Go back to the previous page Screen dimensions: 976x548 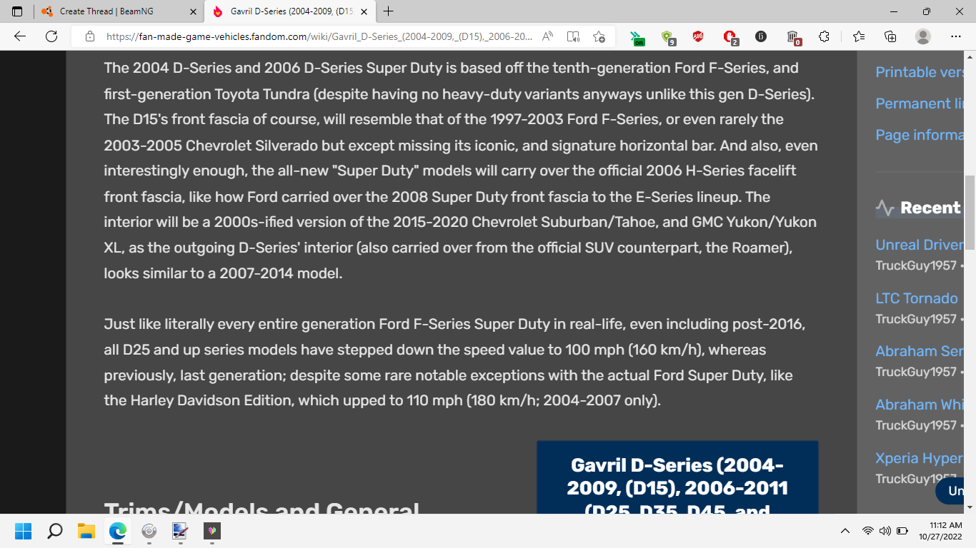pos(20,36)
